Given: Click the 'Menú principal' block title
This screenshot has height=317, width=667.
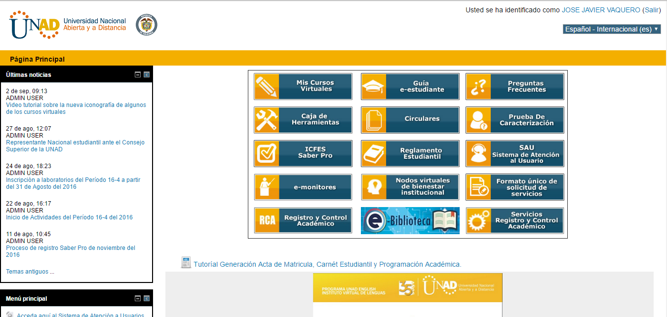Looking at the screenshot, I should pyautogui.click(x=27, y=299).
